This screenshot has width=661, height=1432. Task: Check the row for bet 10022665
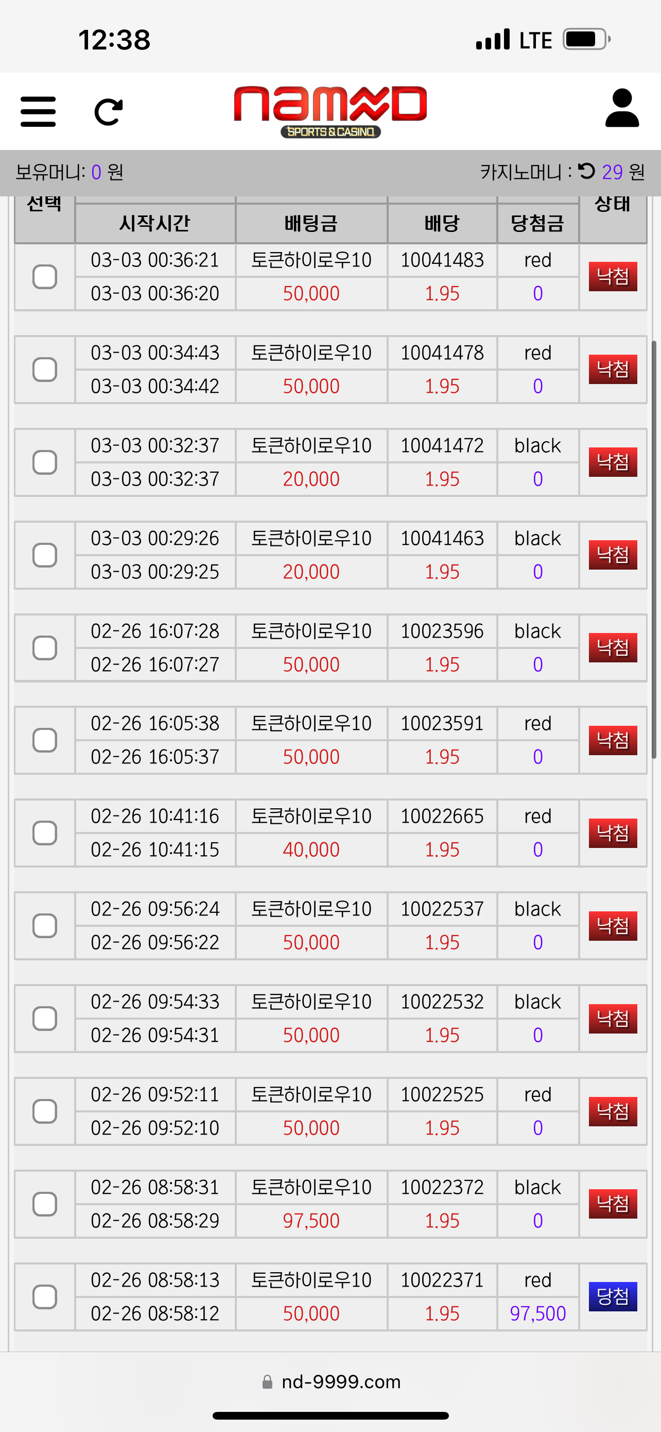pos(44,832)
